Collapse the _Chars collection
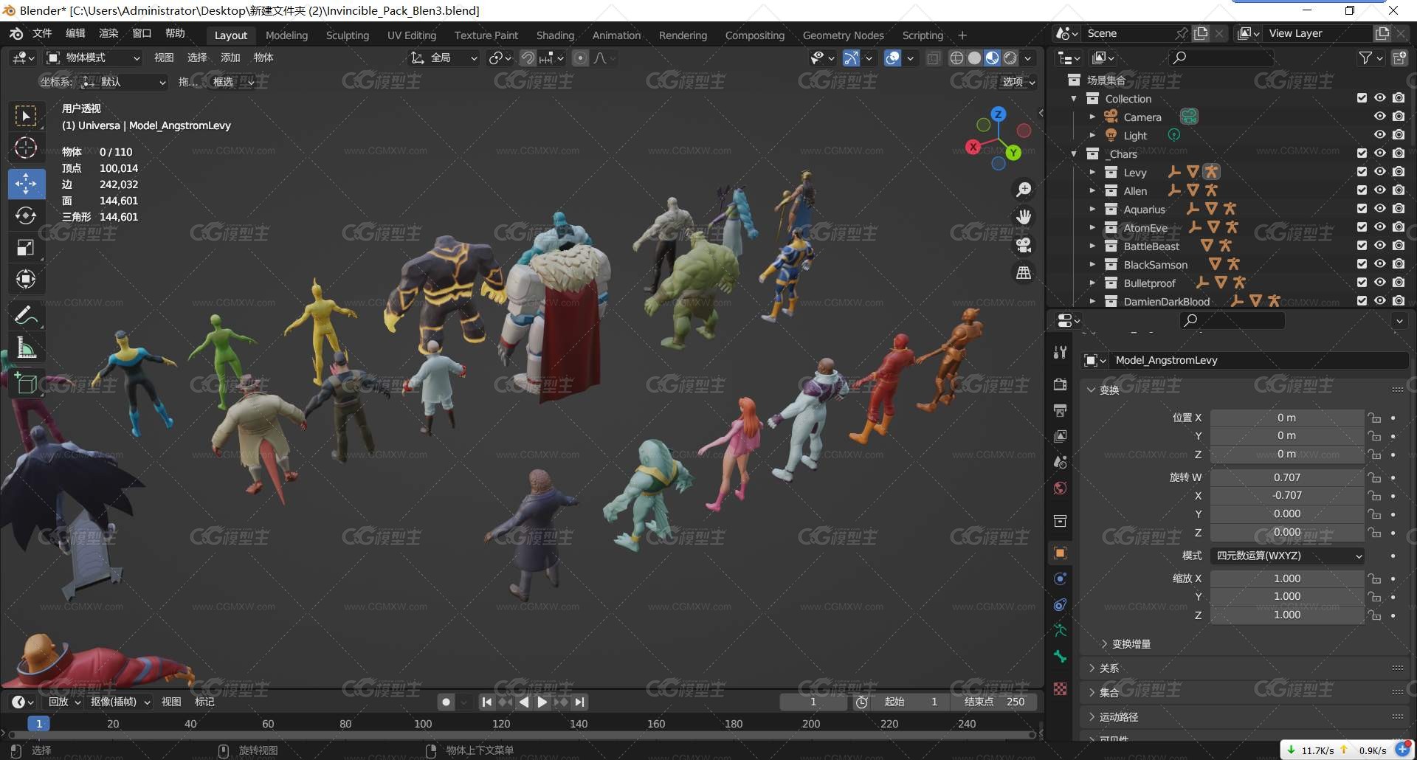 tap(1074, 153)
